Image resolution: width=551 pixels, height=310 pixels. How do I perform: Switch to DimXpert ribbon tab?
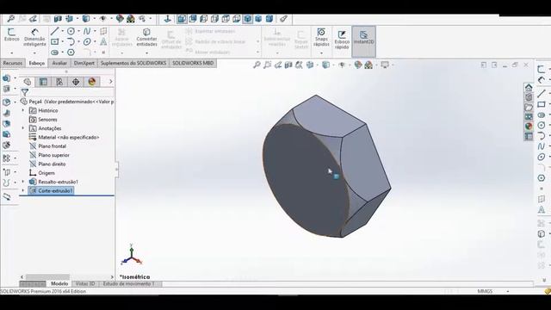pos(84,63)
